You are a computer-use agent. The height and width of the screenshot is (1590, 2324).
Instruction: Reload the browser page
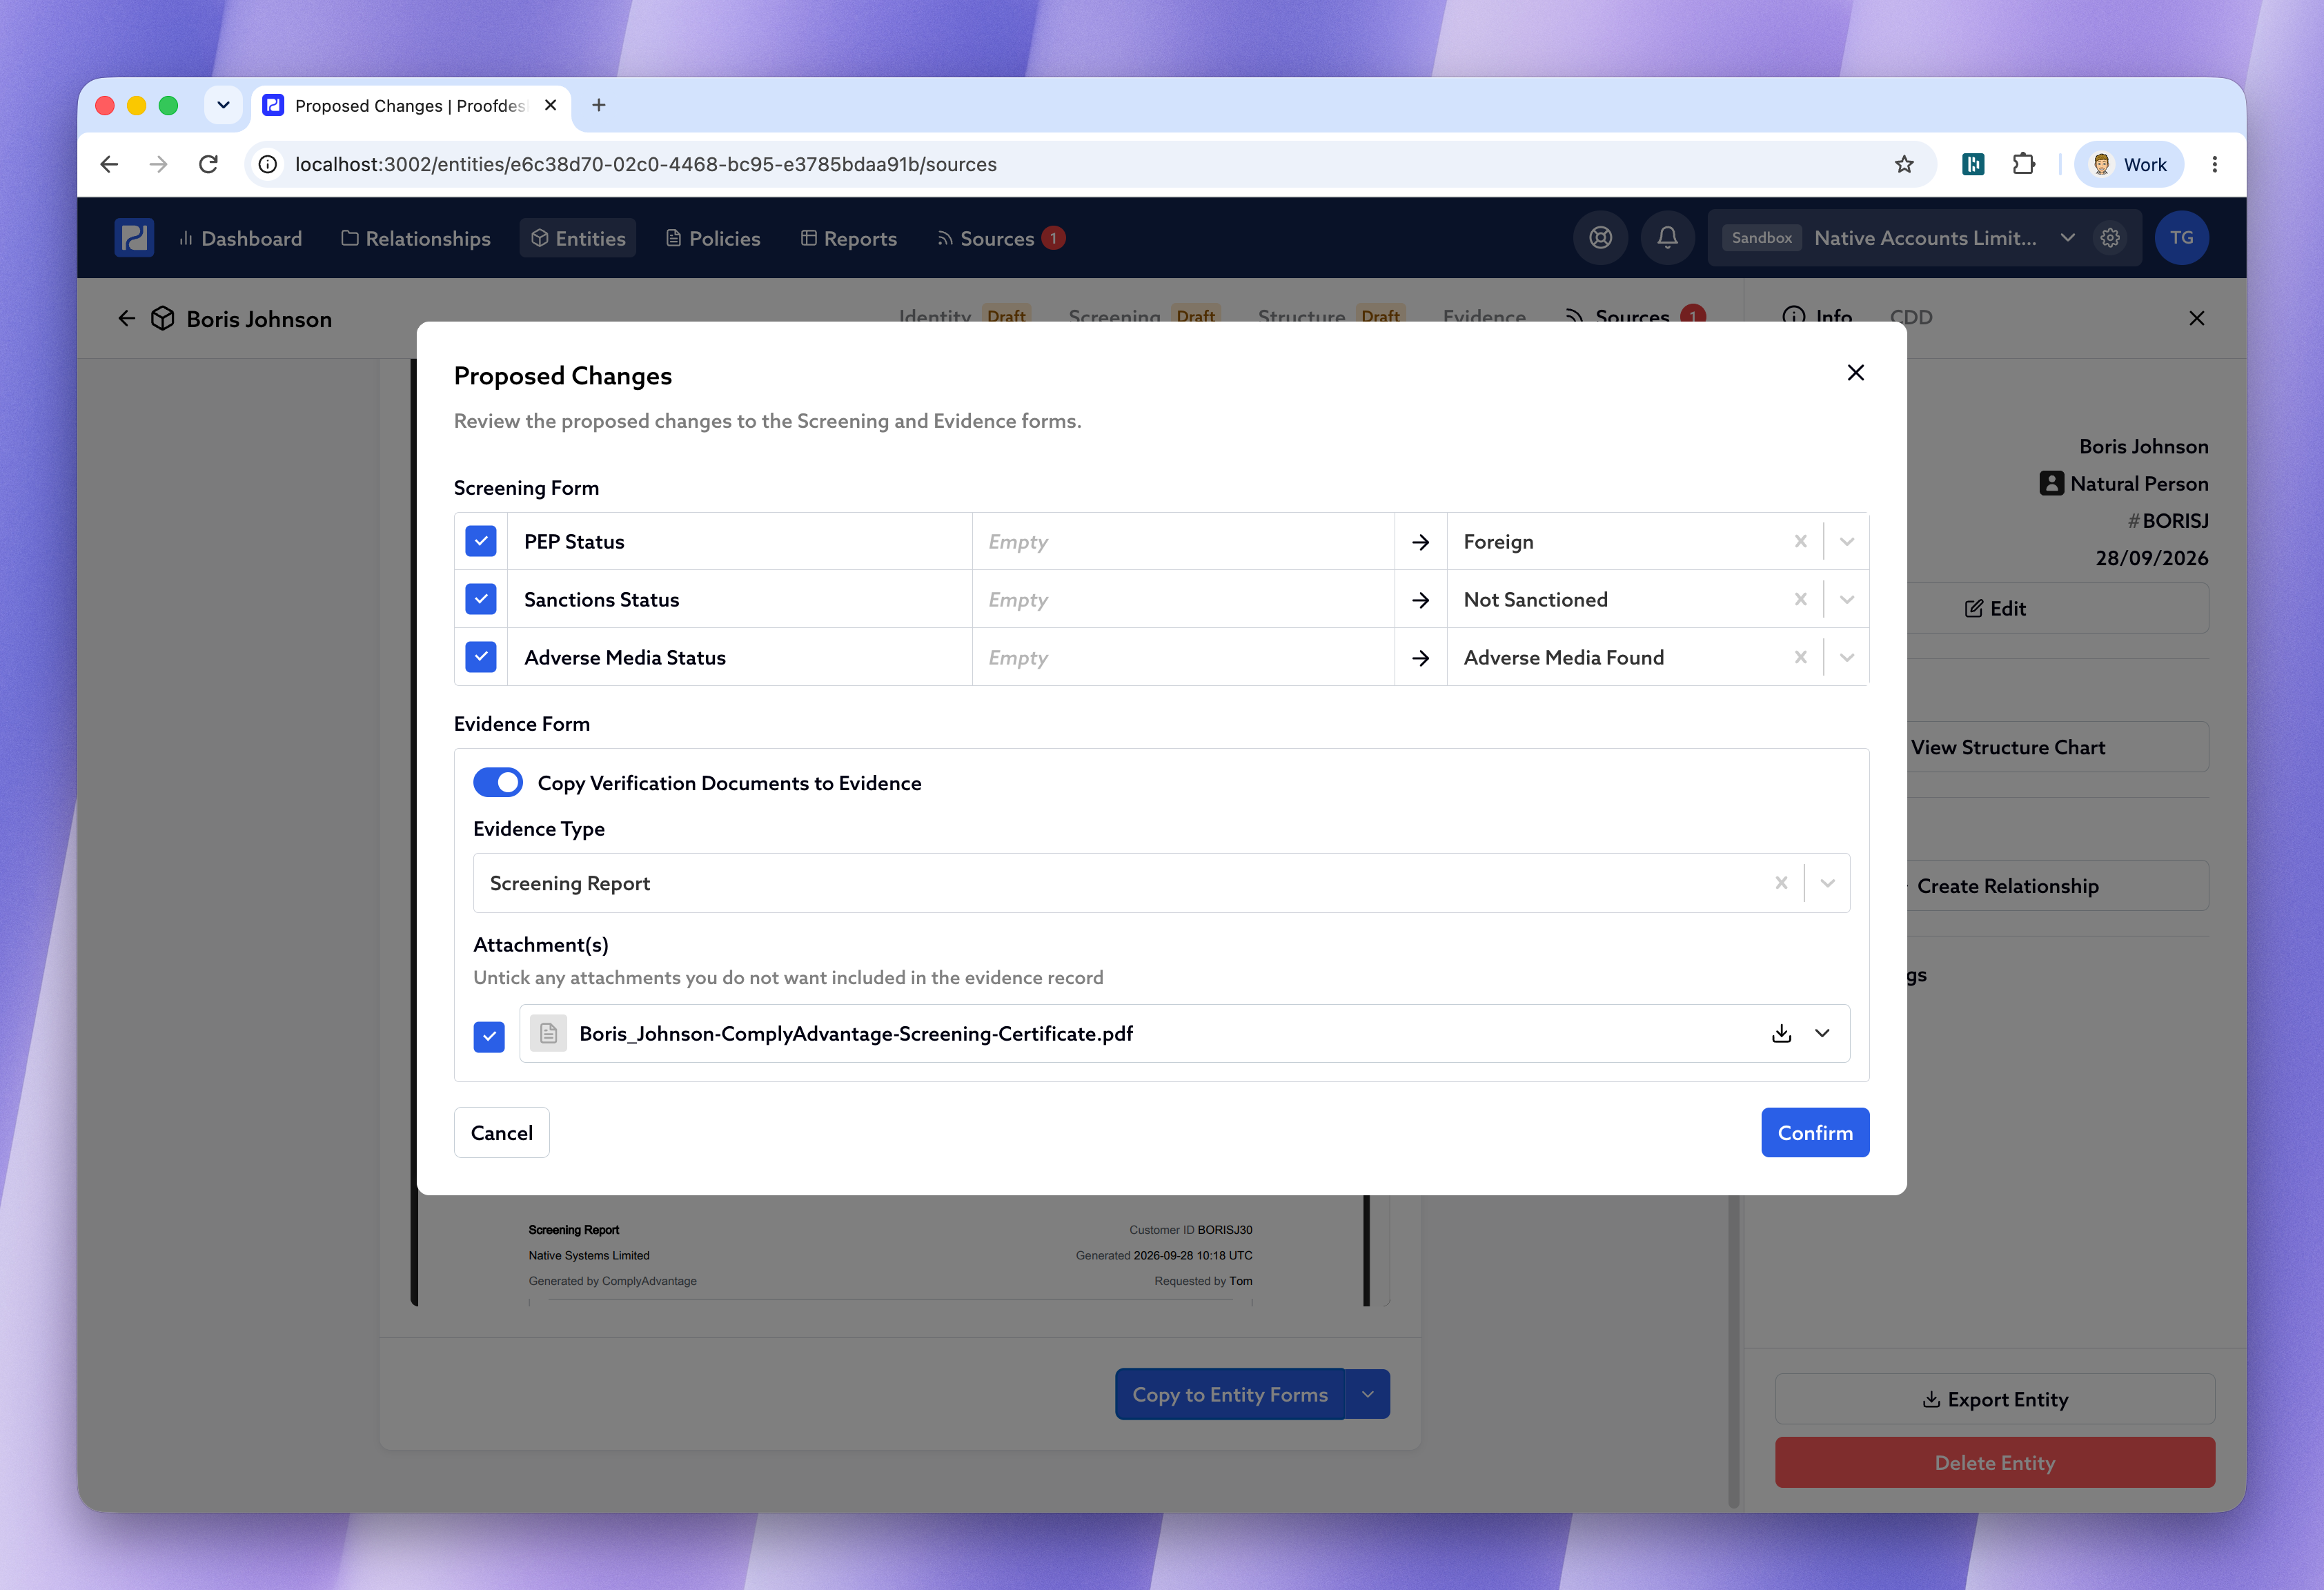208,164
